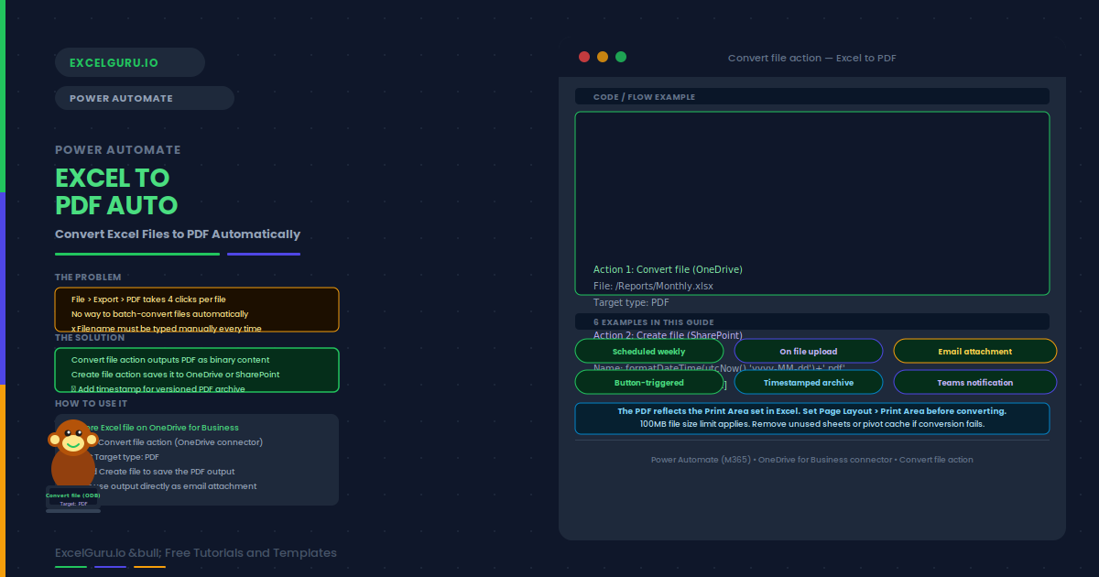1099x577 pixels.
Task: Click the monkey mascot illustration
Action: click(x=73, y=452)
